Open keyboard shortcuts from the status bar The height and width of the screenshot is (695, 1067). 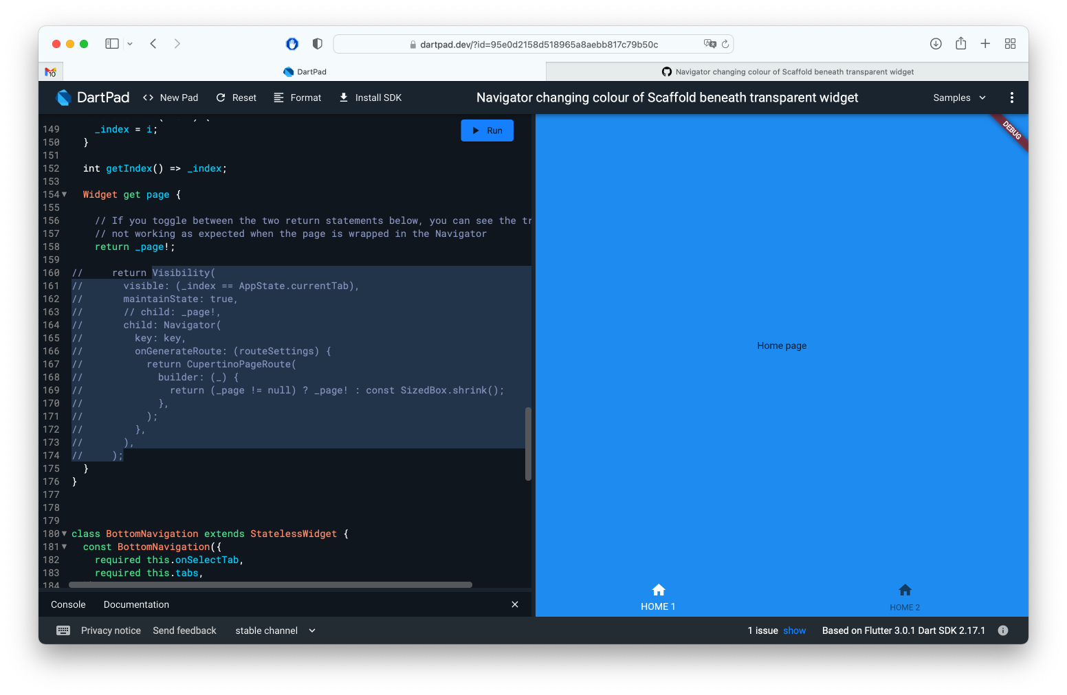[x=63, y=630]
